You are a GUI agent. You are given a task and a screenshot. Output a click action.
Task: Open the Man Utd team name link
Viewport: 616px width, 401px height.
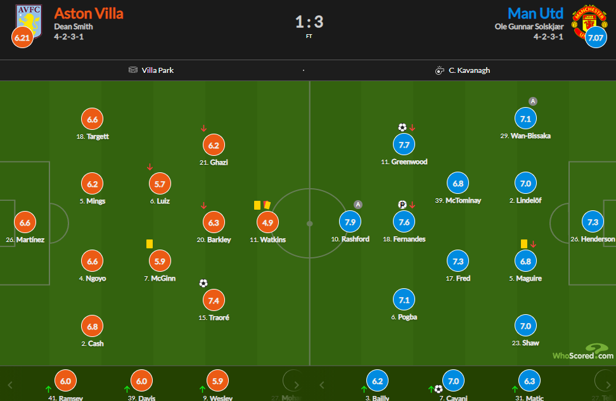coord(536,13)
